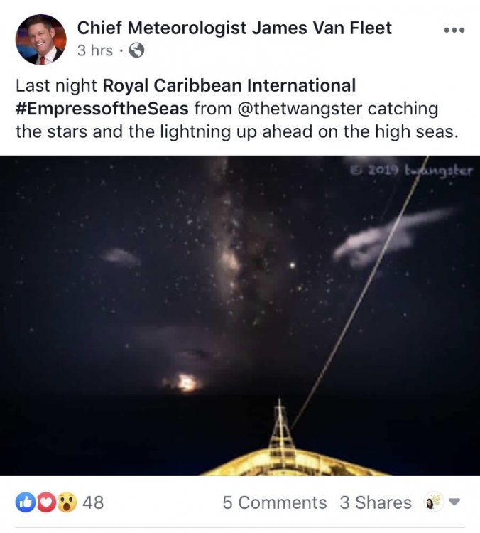This screenshot has height=533, width=480.
Task: Click the Wow face reaction icon
Action: tap(67, 502)
